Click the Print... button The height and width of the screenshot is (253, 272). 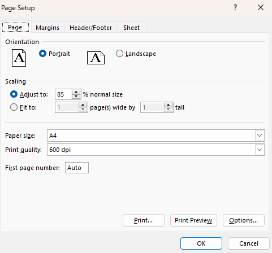(144, 220)
